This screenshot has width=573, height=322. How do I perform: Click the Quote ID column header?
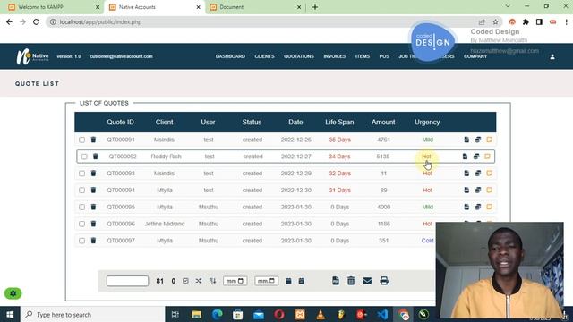121,123
